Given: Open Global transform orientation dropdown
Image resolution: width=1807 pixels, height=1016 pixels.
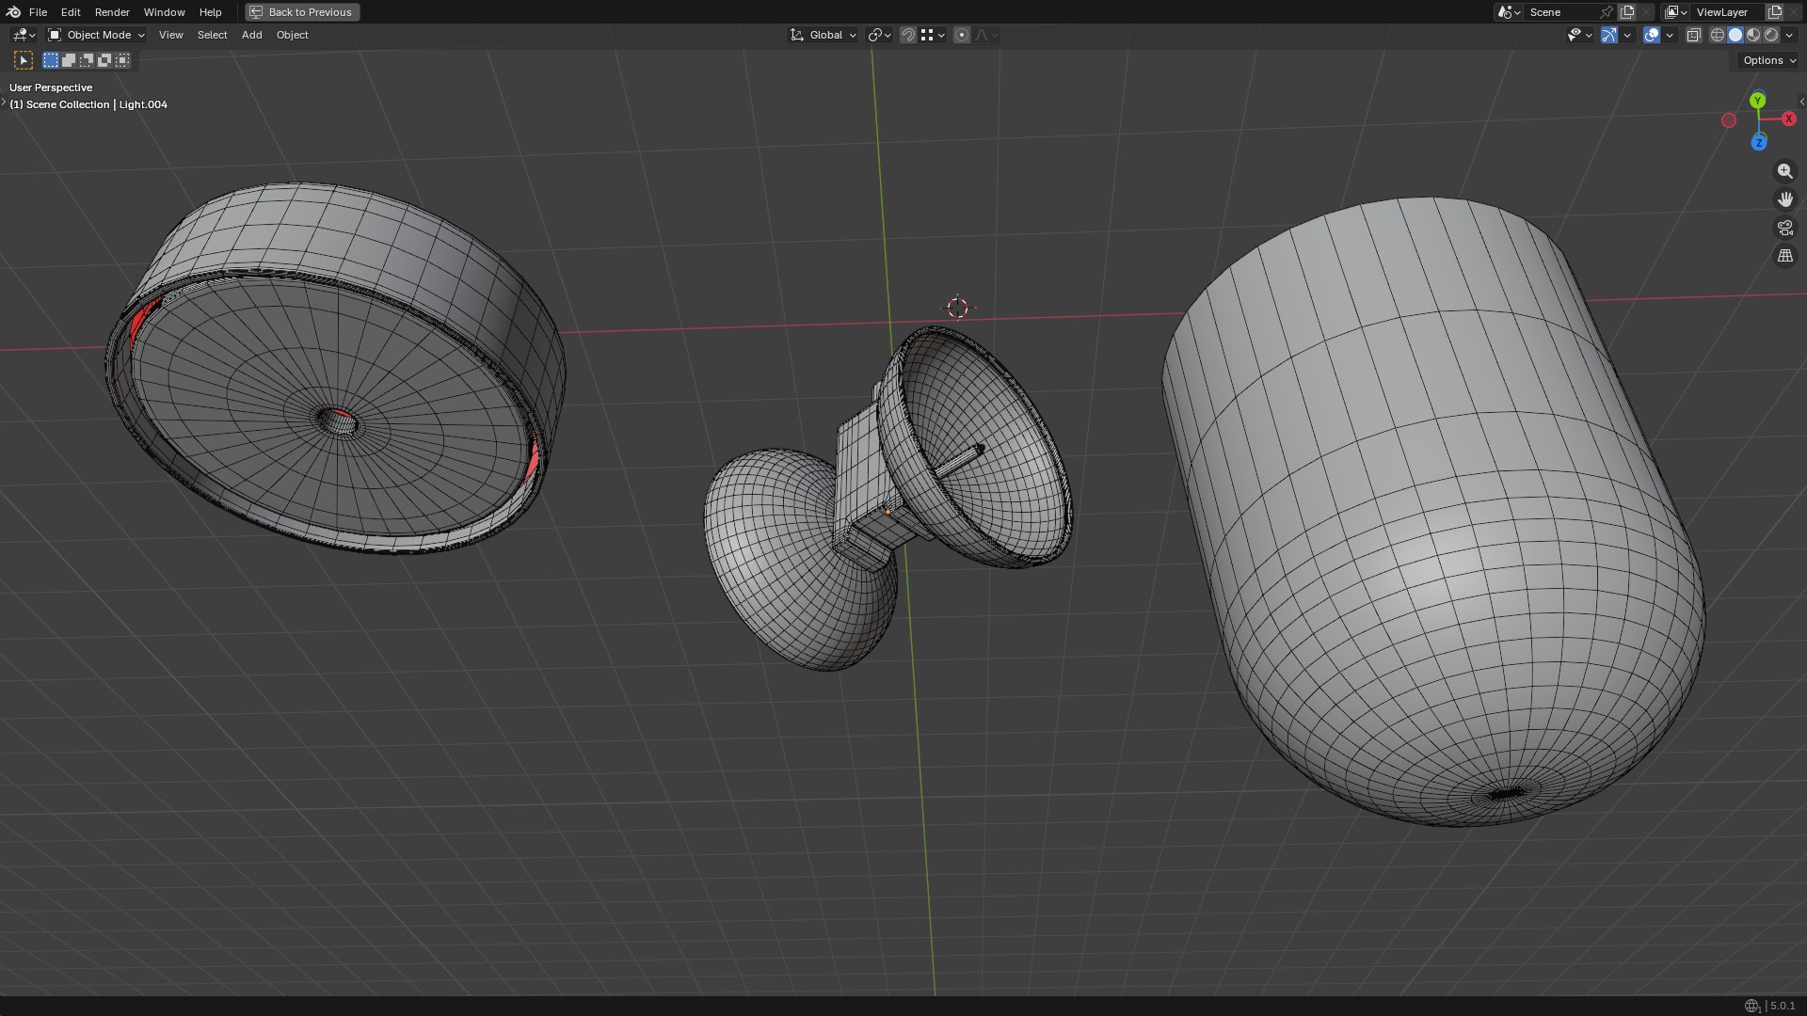Looking at the screenshot, I should click(x=824, y=35).
